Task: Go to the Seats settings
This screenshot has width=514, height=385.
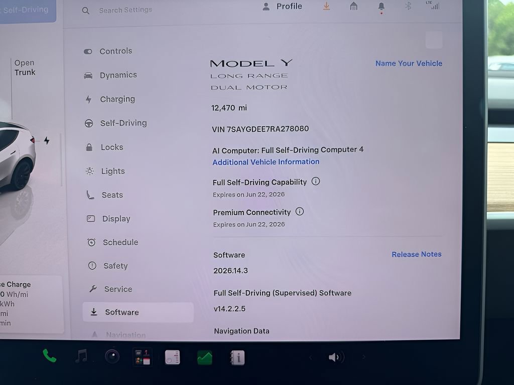Action: point(112,195)
